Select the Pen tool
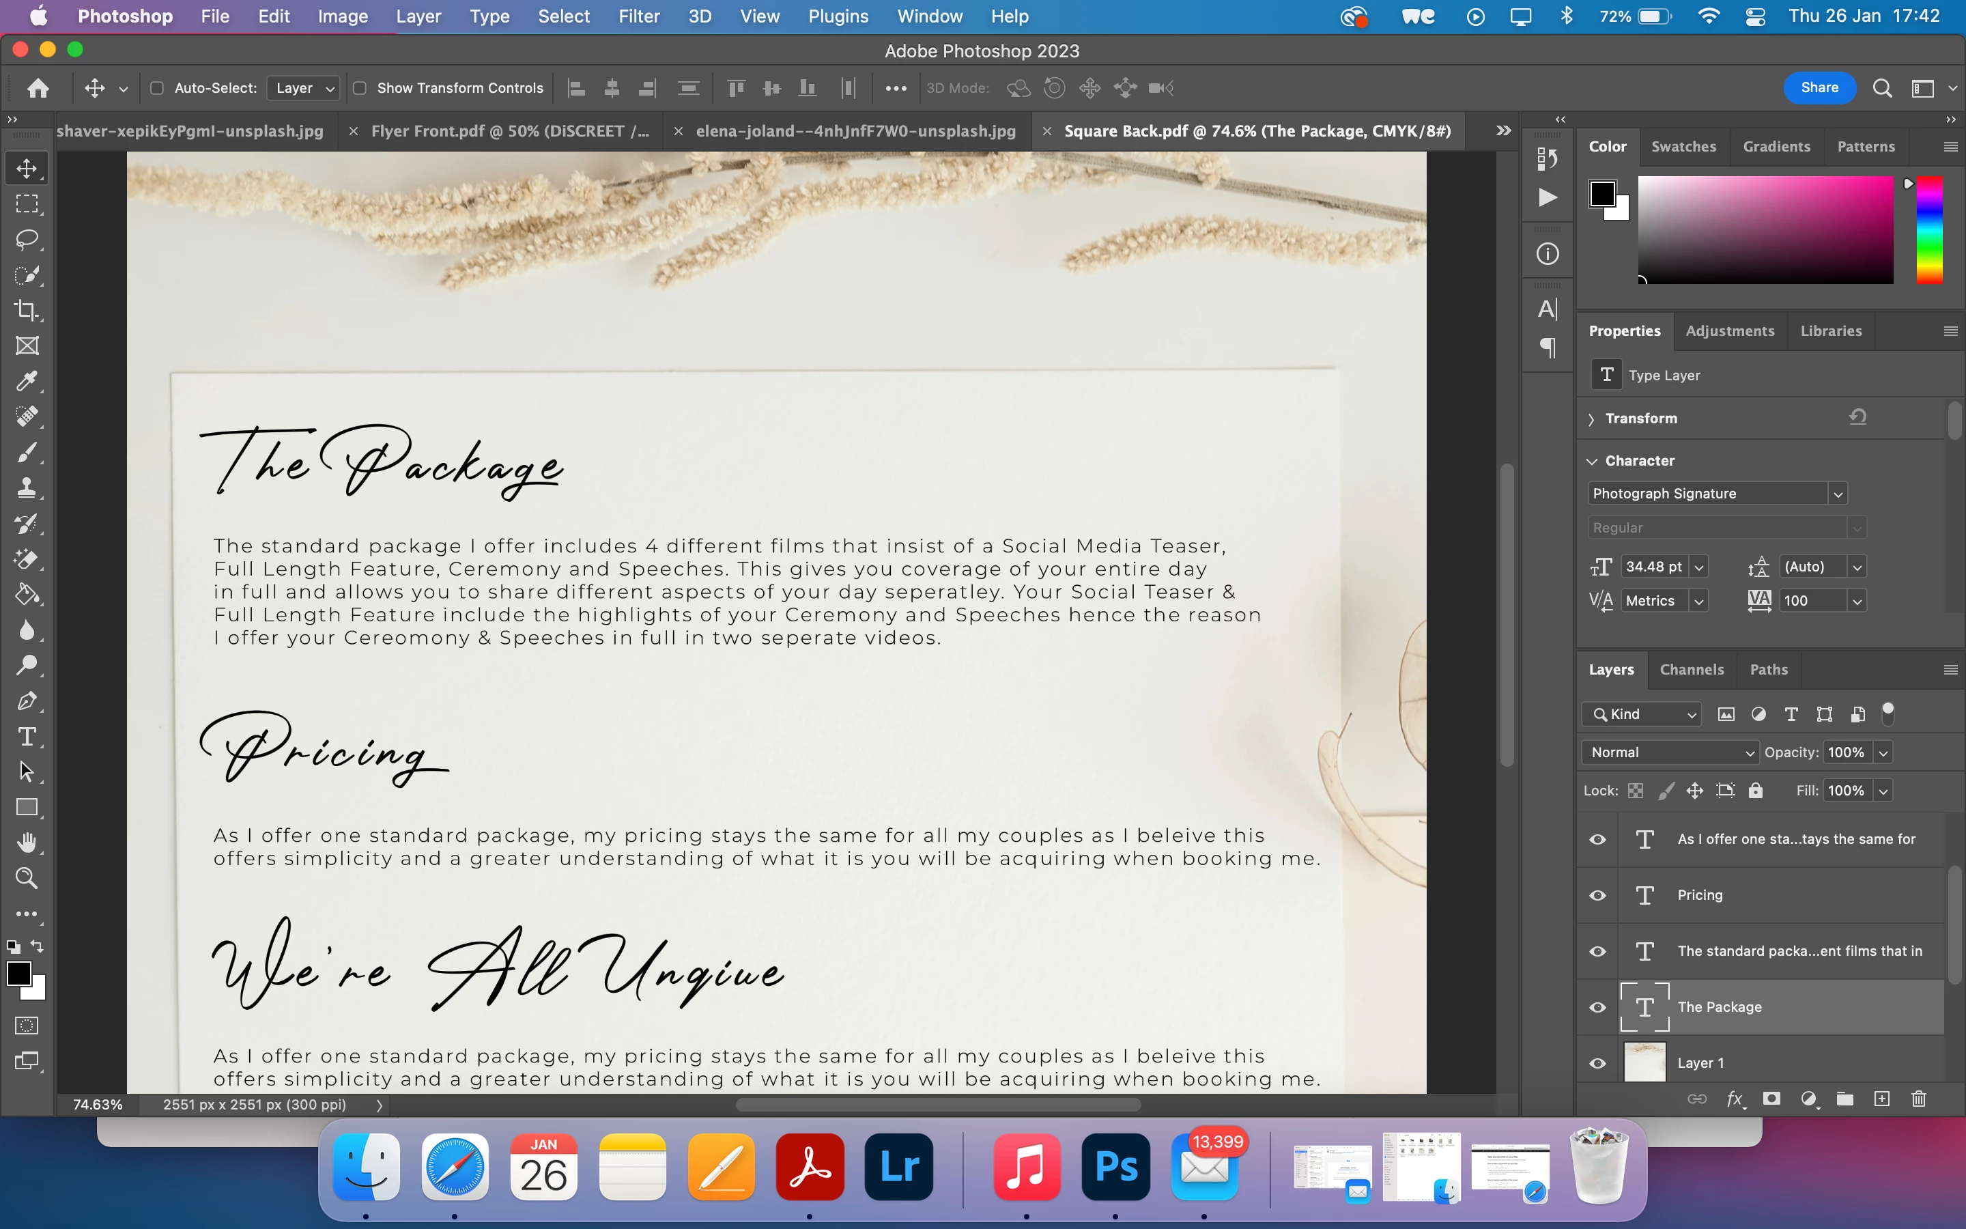 coord(27,701)
